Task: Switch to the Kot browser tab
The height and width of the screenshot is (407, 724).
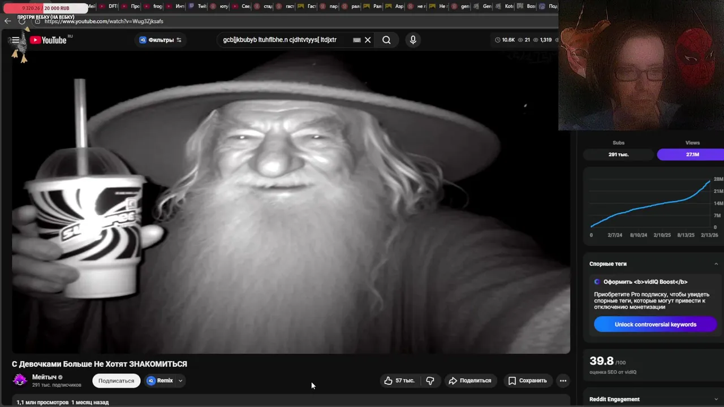Action: 506,6
